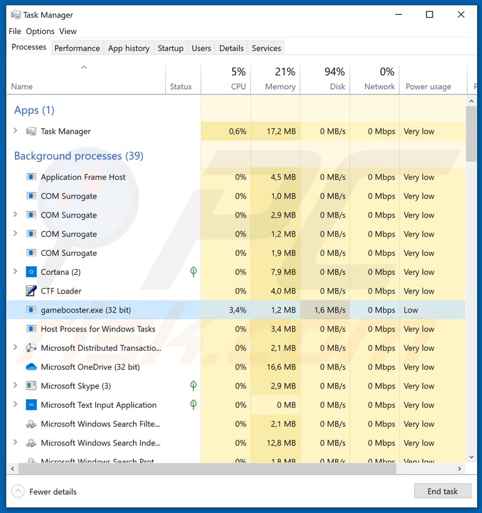Image resolution: width=482 pixels, height=513 pixels.
Task: Collapse view using Fewer details arrow
Action: point(18,491)
